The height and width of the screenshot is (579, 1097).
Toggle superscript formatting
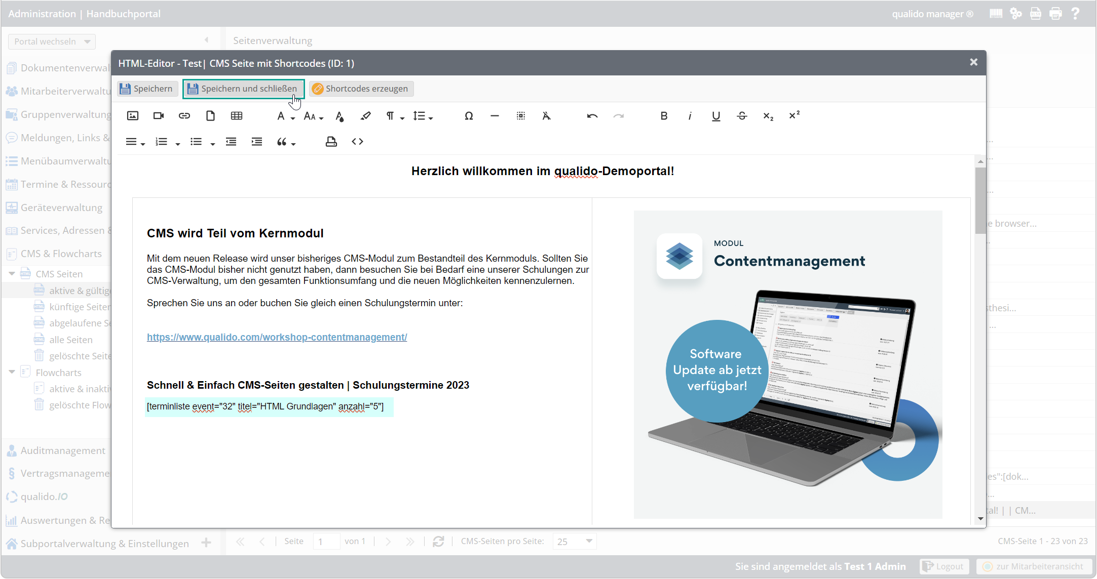click(794, 115)
